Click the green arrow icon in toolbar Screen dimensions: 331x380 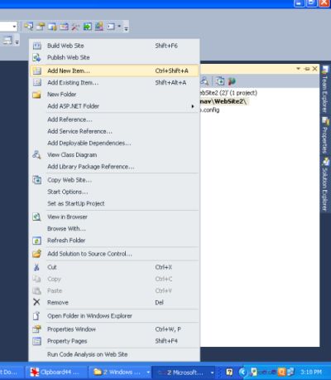[88, 27]
